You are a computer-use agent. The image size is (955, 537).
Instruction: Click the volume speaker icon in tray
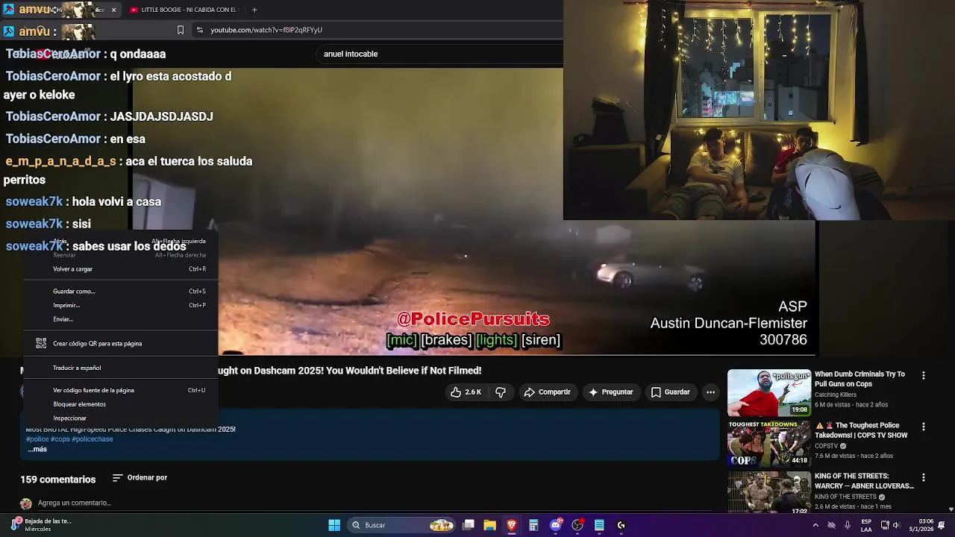tap(896, 525)
